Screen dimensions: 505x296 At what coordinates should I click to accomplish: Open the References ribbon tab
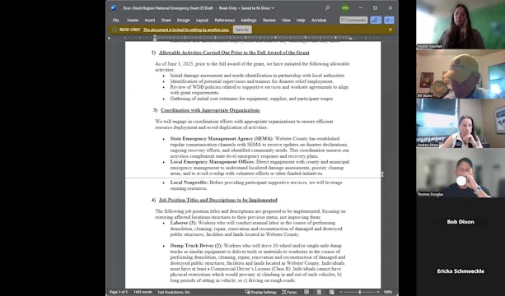pyautogui.click(x=224, y=21)
